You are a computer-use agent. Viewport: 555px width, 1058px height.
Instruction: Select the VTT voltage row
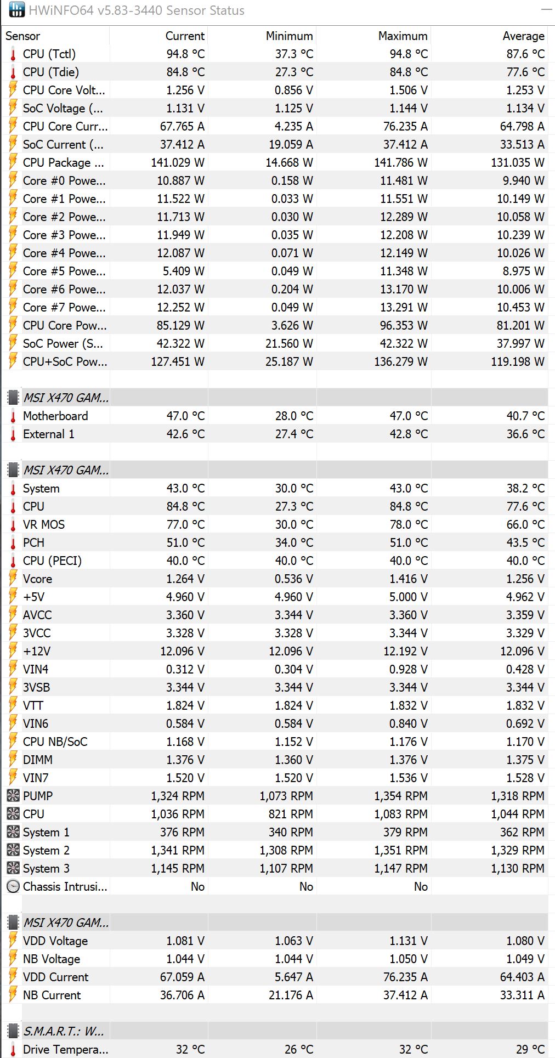tap(275, 705)
